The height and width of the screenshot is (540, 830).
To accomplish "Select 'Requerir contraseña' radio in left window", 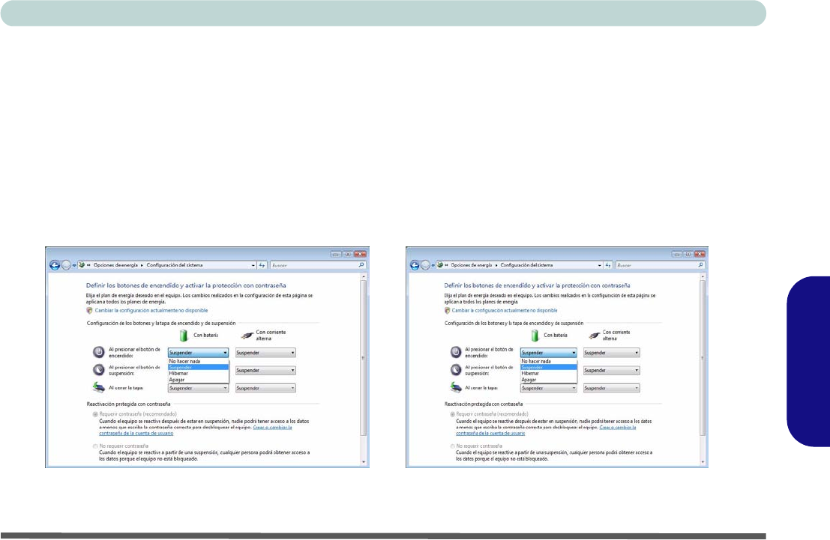I will [95, 414].
